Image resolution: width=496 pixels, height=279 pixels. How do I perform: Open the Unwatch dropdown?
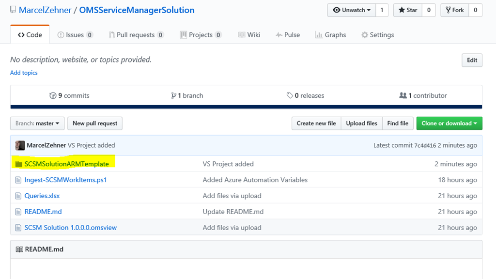click(351, 10)
